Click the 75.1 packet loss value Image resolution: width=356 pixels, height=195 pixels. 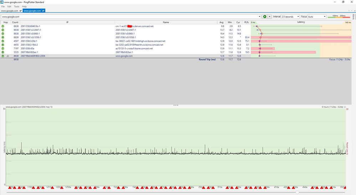tap(247, 41)
